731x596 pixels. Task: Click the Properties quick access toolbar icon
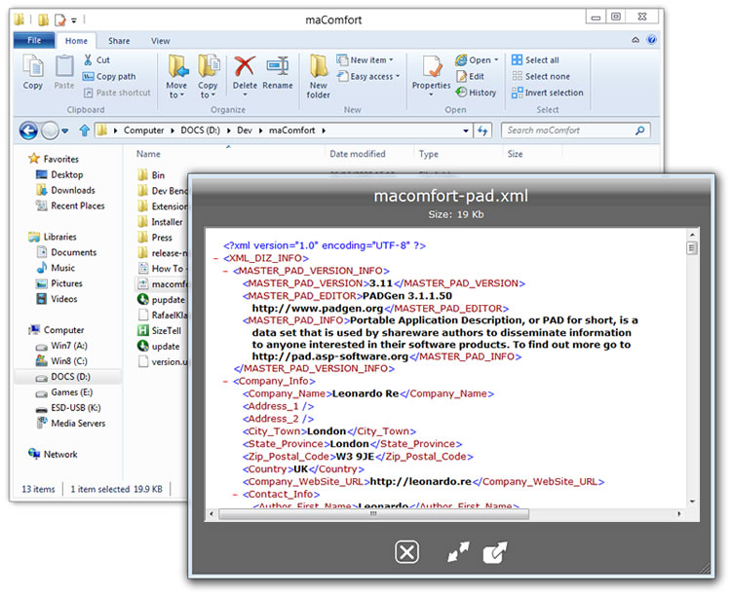click(x=60, y=19)
